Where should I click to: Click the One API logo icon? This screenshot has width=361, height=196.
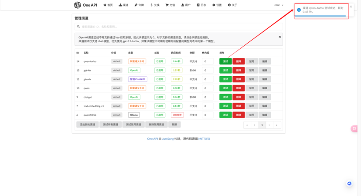point(77,5)
